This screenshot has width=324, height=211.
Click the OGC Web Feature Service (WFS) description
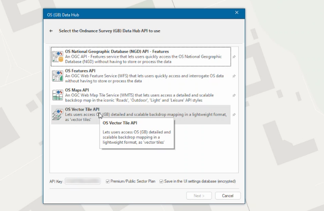point(144,78)
